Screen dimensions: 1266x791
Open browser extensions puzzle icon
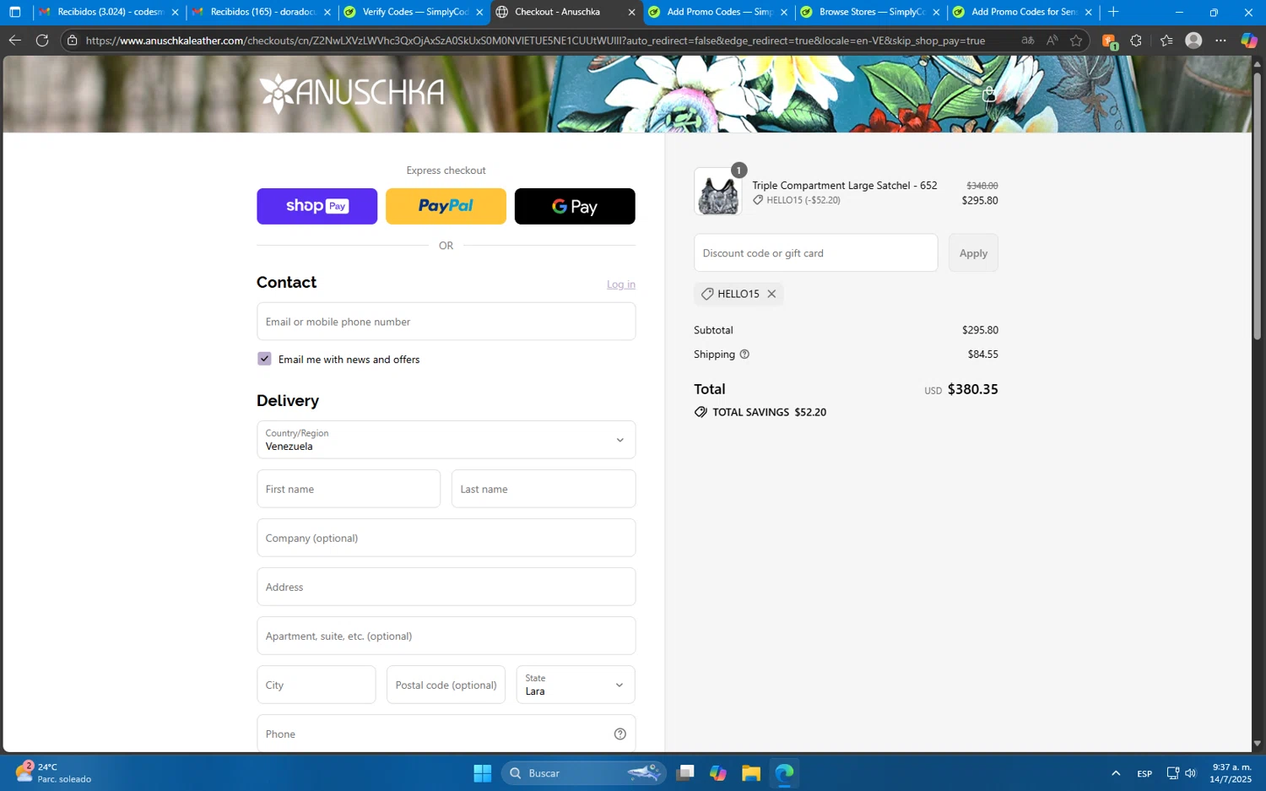pos(1136,41)
